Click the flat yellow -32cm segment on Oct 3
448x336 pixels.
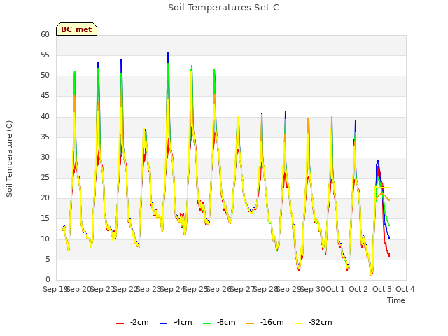pos(383,188)
